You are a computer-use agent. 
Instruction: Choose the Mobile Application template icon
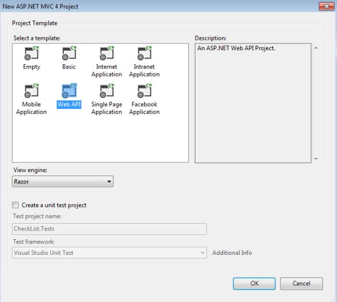(32, 92)
